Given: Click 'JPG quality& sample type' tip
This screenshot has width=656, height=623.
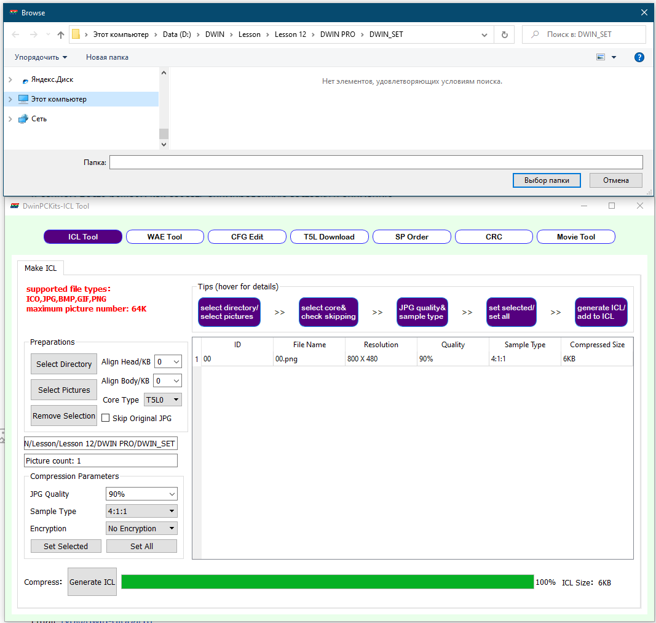Looking at the screenshot, I should tap(422, 312).
